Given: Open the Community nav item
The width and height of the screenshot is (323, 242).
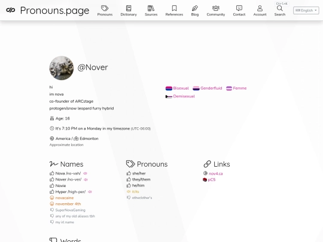Looking at the screenshot, I should point(216,11).
